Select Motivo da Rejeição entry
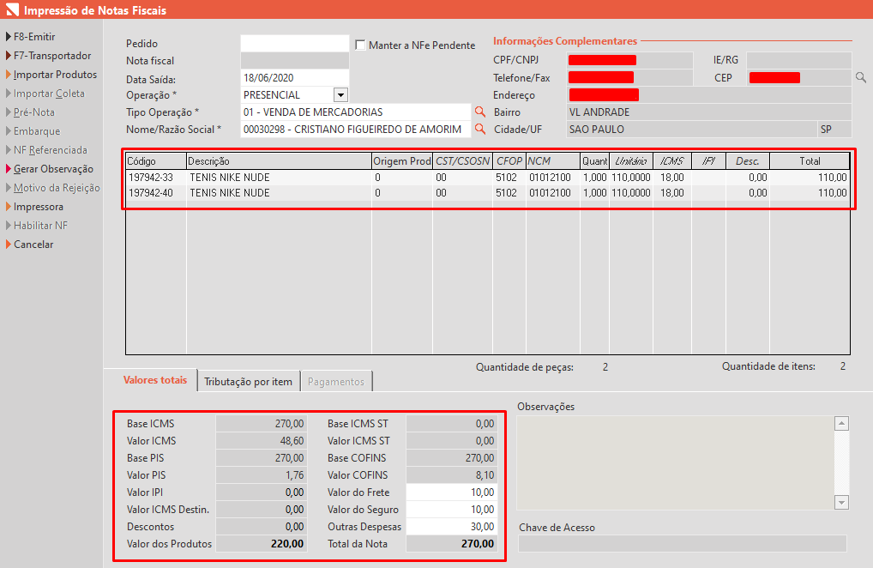Image resolution: width=873 pixels, height=568 pixels. coord(57,188)
